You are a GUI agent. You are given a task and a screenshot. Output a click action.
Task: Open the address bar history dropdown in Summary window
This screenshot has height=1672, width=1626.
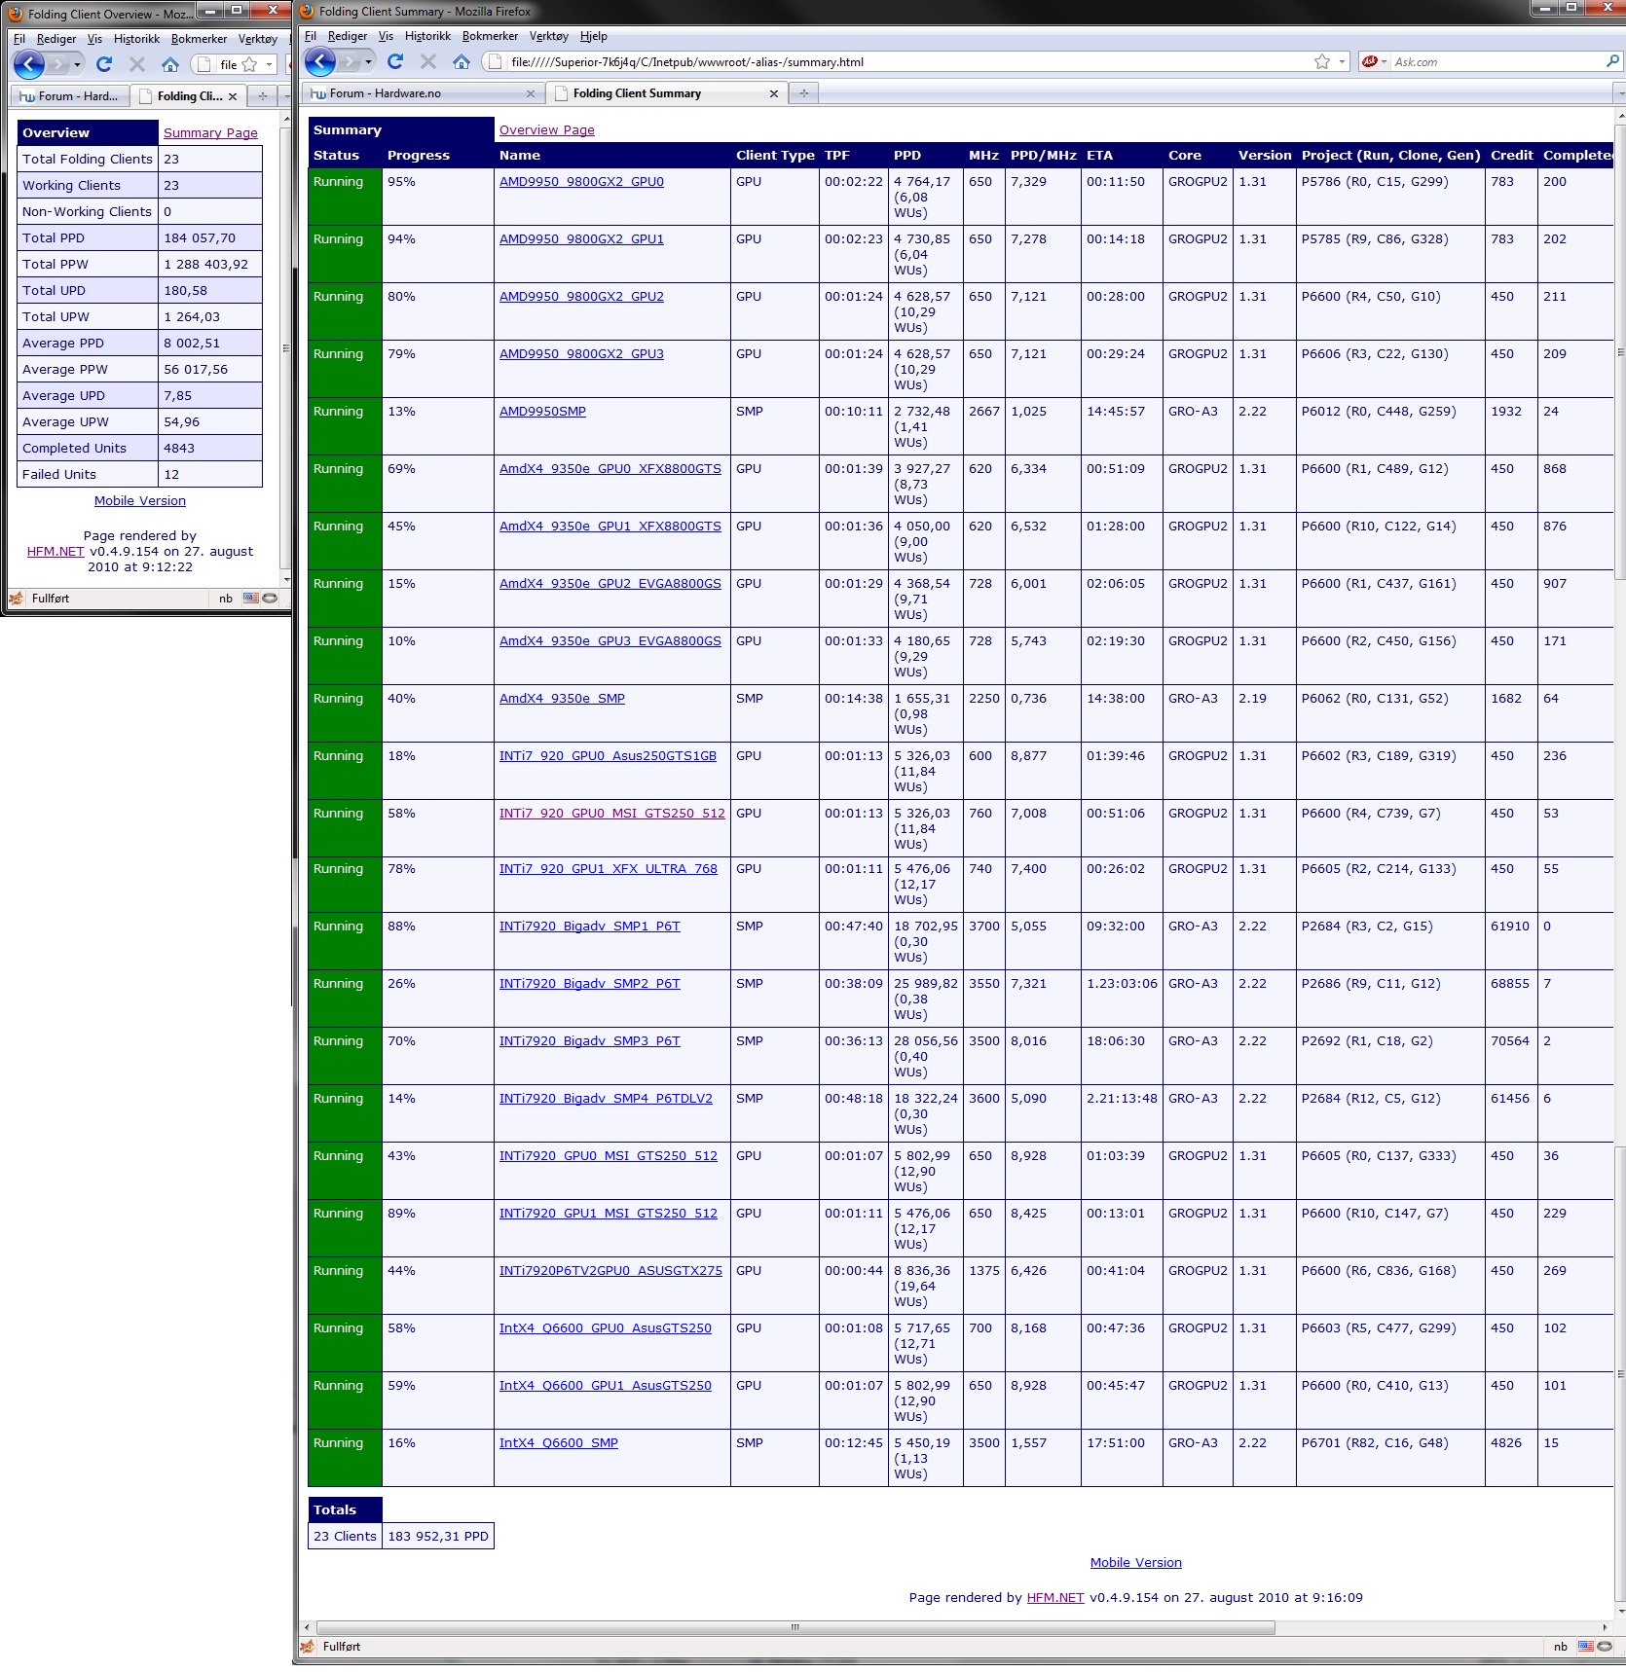(x=1342, y=61)
